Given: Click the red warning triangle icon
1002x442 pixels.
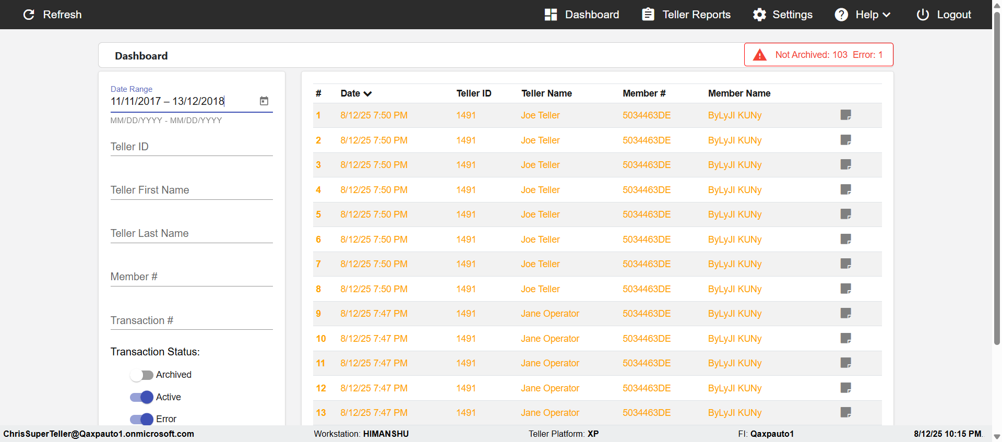Looking at the screenshot, I should [x=760, y=55].
